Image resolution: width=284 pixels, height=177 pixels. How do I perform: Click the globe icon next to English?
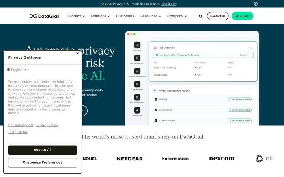pyautogui.click(x=9, y=70)
